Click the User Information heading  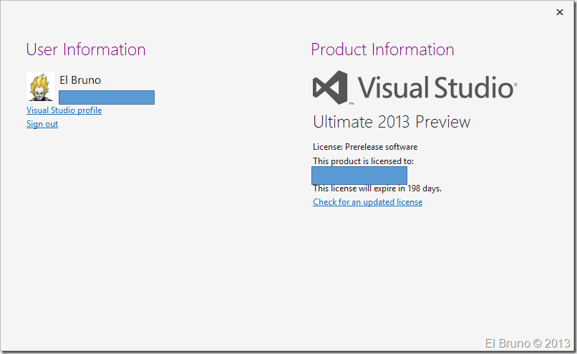(86, 49)
